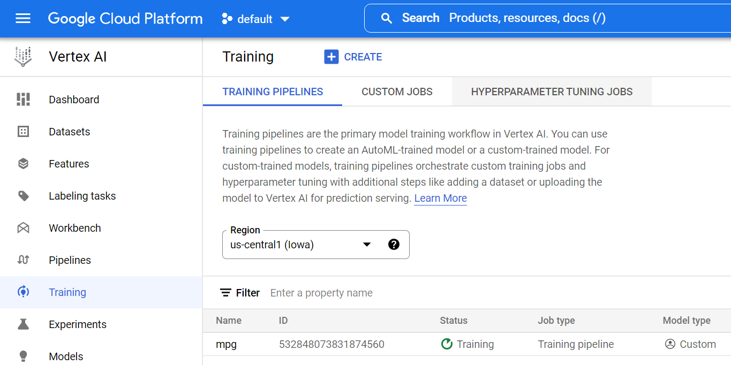Click the Labeling tasks tag icon

click(x=23, y=196)
